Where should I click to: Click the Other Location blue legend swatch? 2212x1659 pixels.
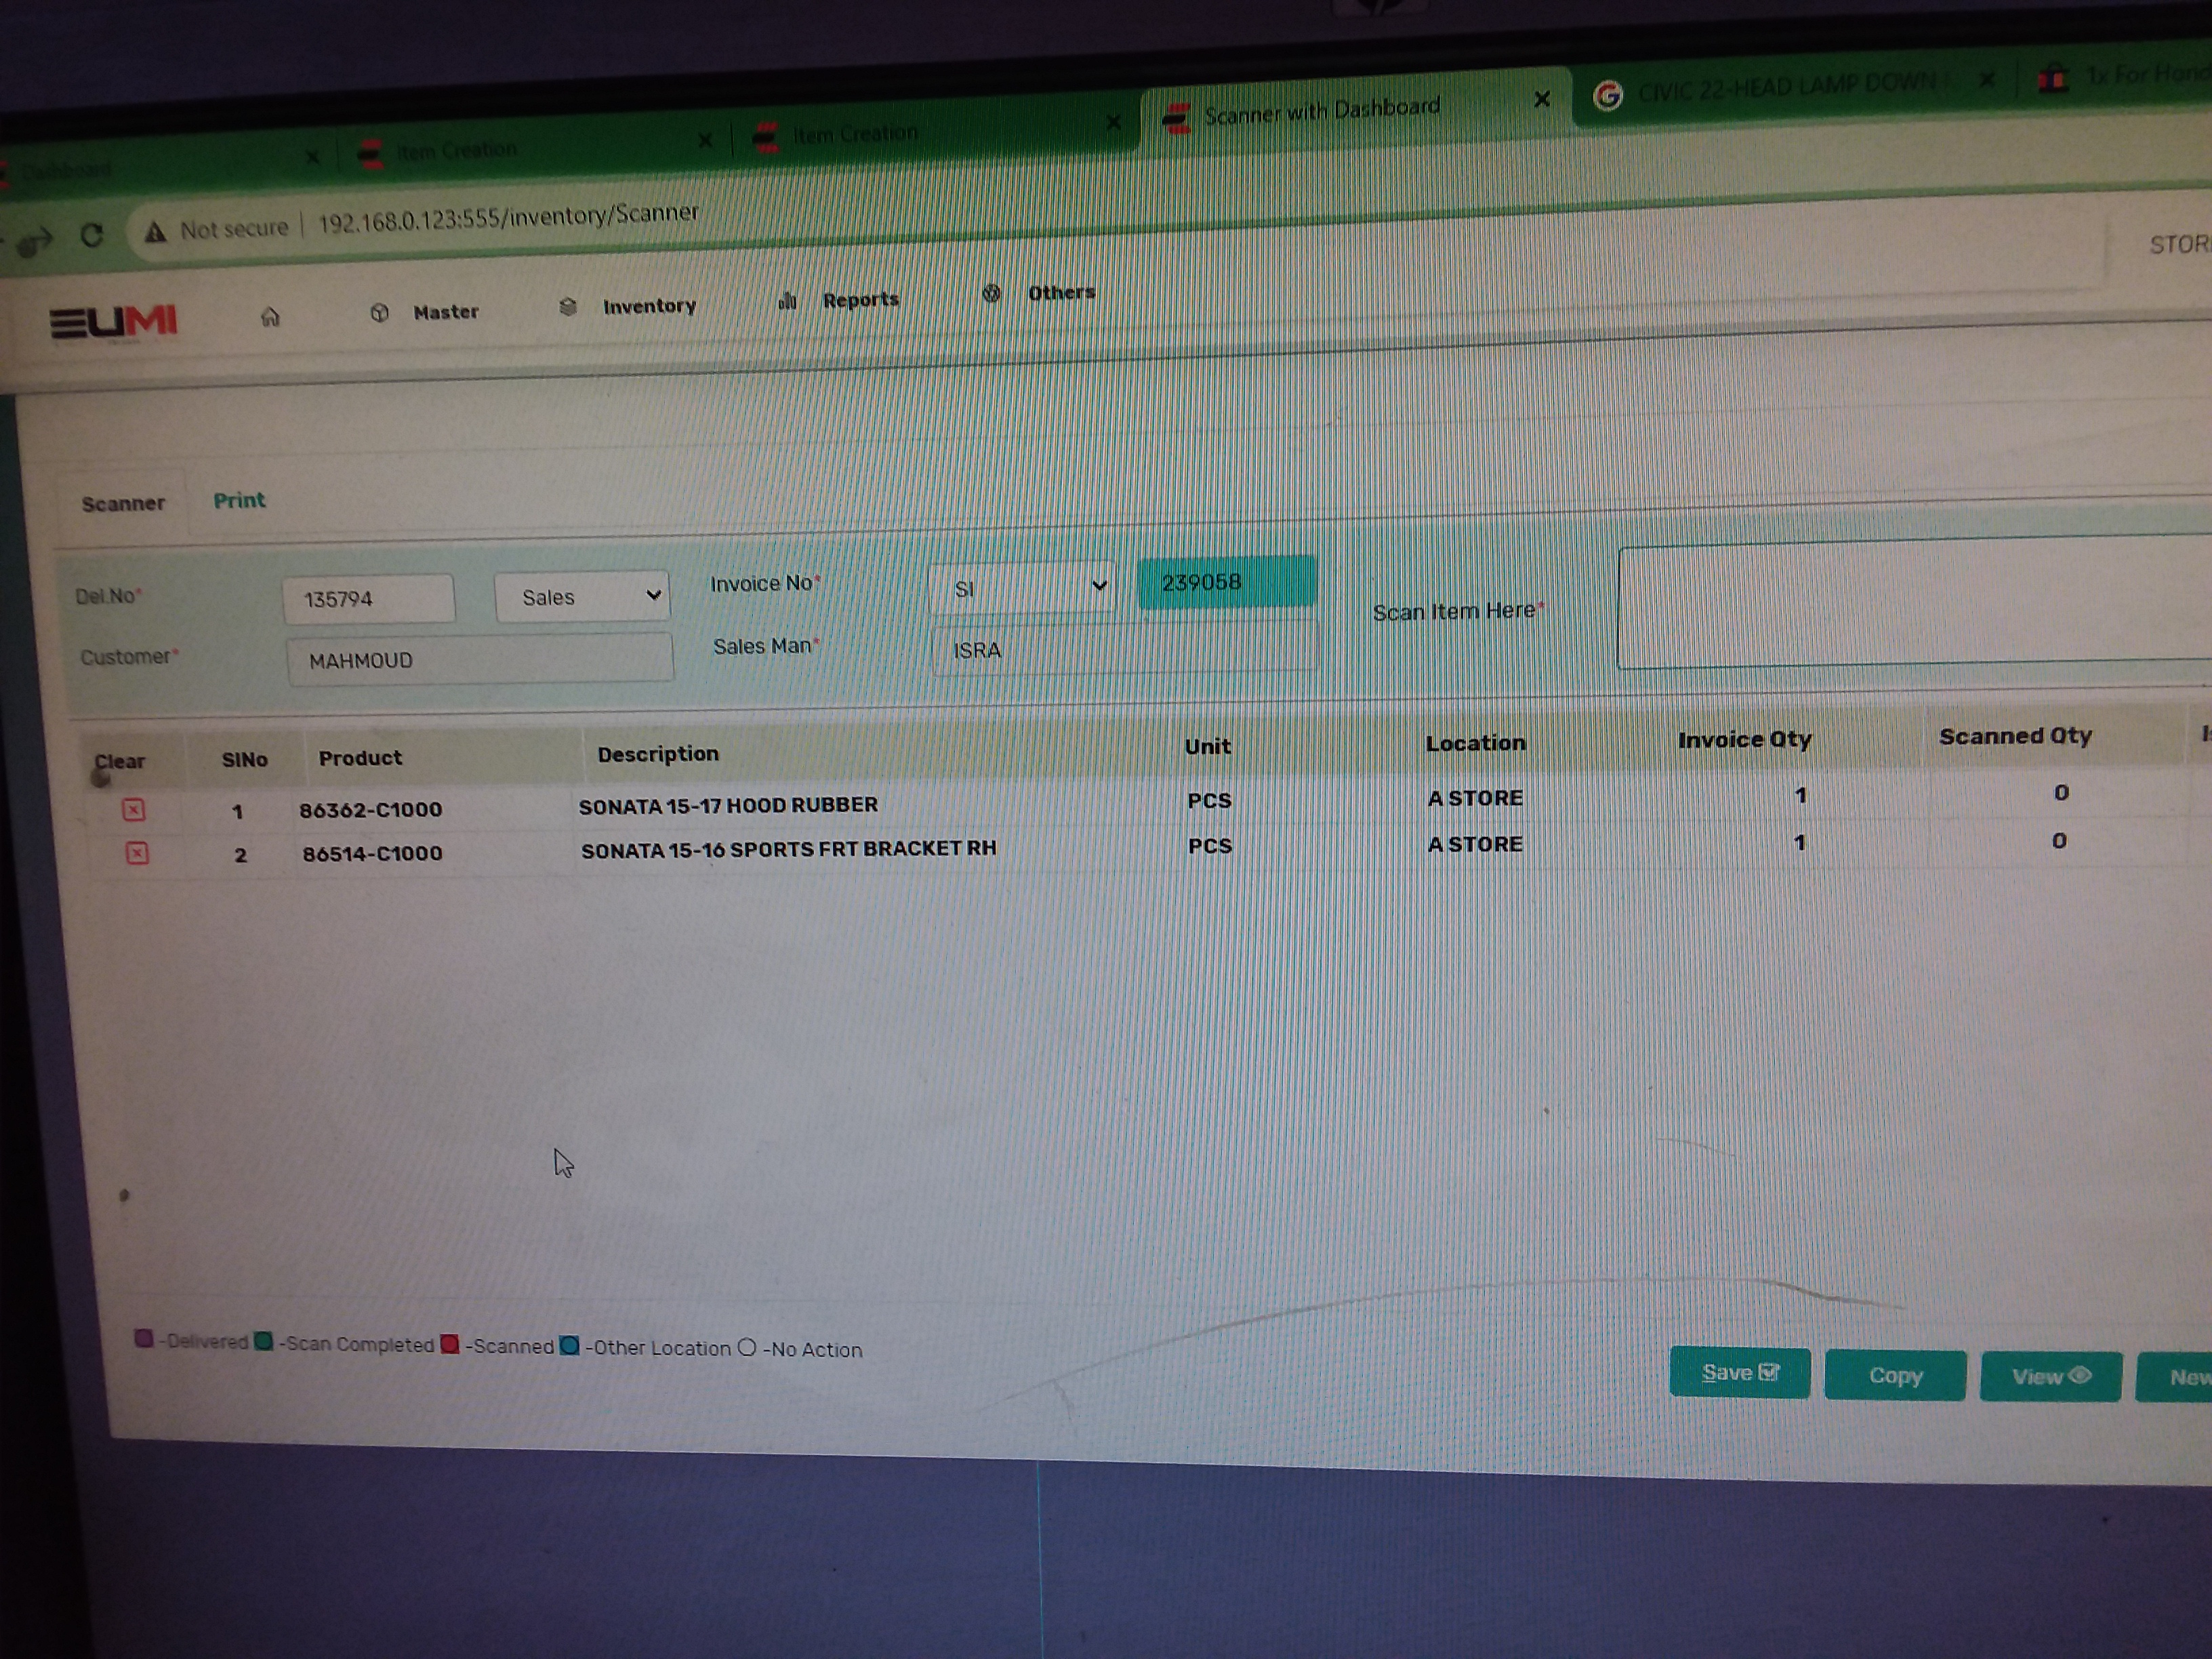[x=569, y=1346]
